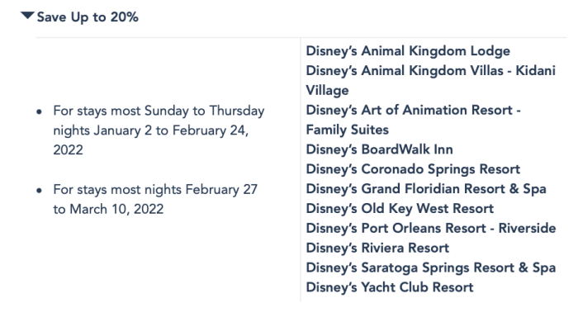This screenshot has height=317, width=578.
Task: Click the 2022 text ending first bullet
Action: (x=69, y=150)
